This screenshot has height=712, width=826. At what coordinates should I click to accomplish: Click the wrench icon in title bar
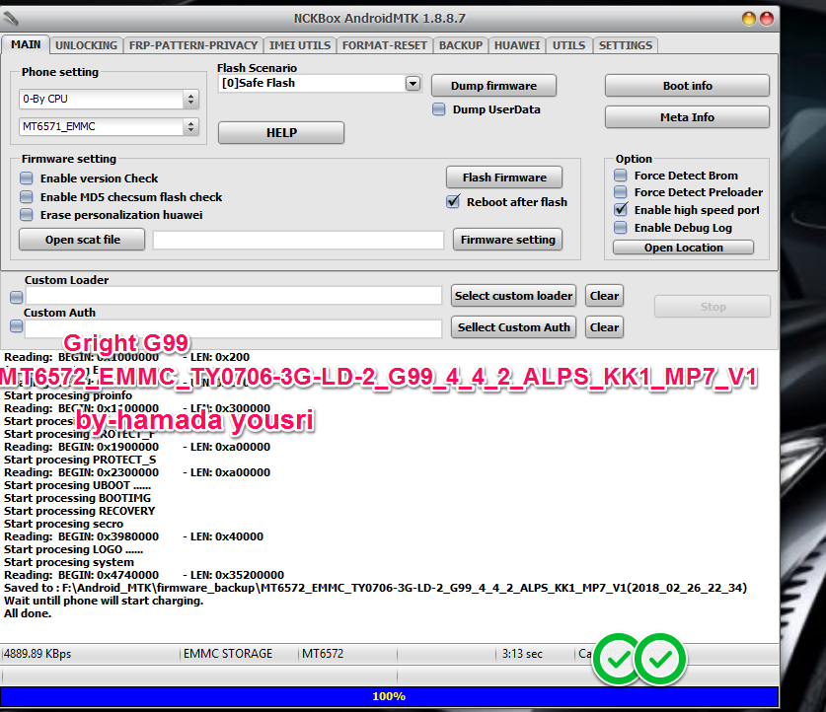(11, 19)
